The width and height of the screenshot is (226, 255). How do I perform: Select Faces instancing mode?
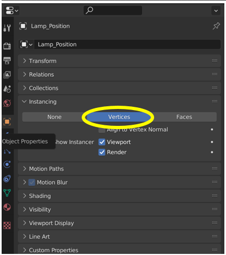coord(184,117)
